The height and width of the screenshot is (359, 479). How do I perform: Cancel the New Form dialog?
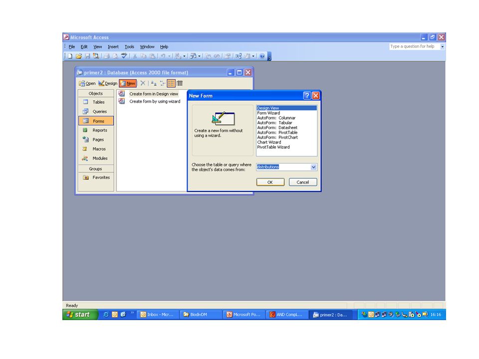(303, 182)
